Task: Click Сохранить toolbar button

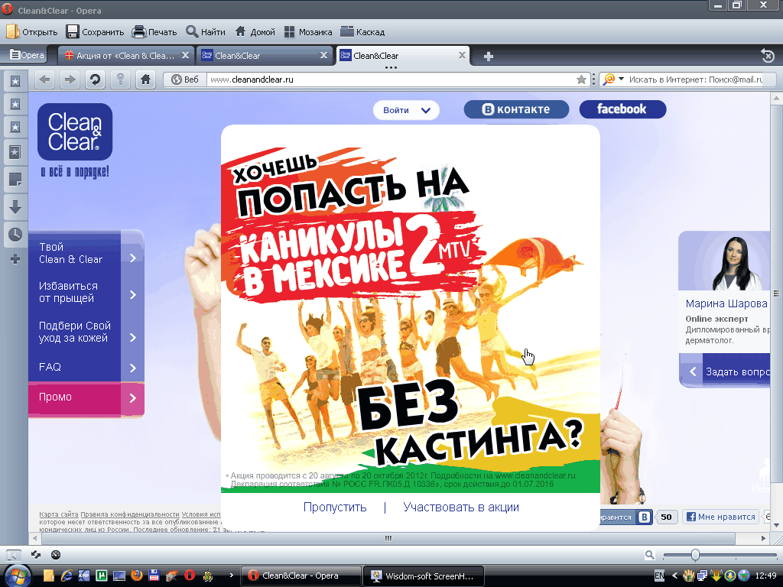Action: point(95,32)
